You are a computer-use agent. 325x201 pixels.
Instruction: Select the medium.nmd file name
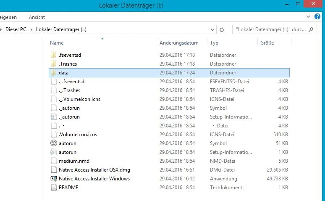74,161
